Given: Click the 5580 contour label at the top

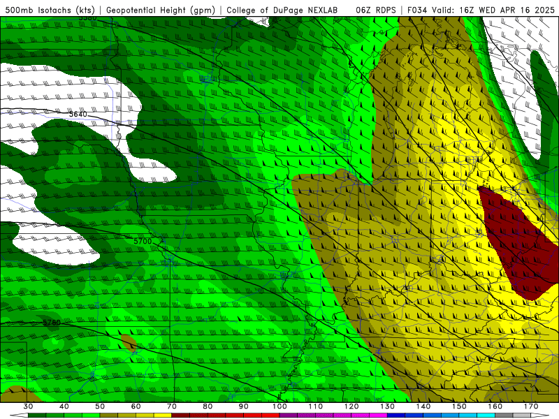Looking at the screenshot, I should (x=88, y=18).
